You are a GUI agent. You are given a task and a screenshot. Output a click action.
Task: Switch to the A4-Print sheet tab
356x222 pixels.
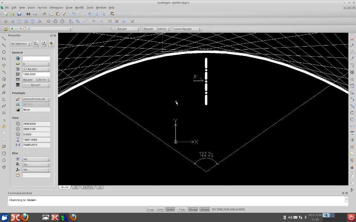click(x=88, y=187)
